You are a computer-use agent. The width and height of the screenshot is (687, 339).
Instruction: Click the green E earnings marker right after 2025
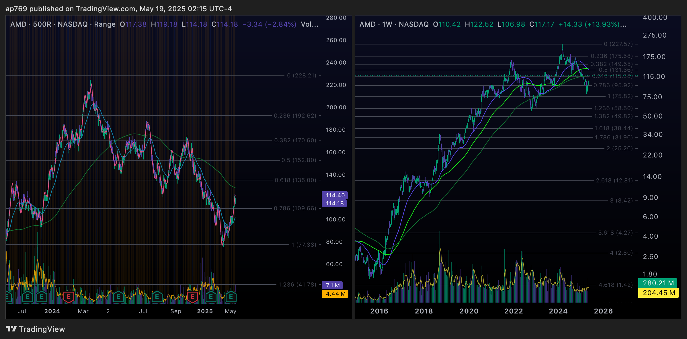tap(211, 297)
